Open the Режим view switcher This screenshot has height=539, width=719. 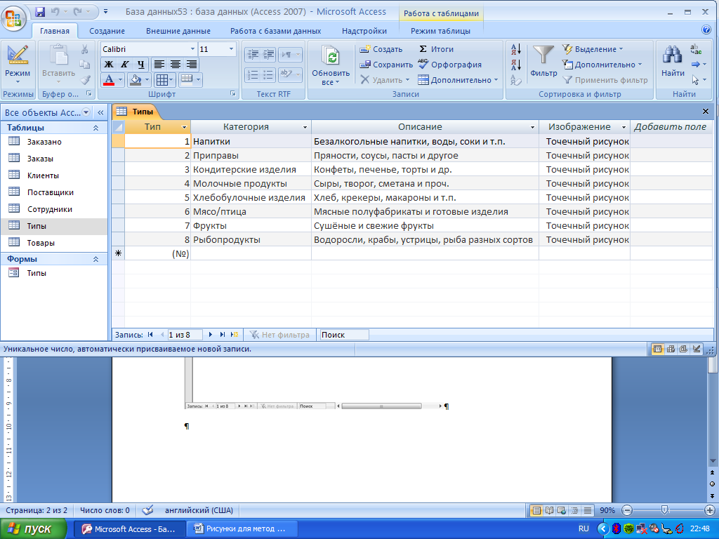18,64
